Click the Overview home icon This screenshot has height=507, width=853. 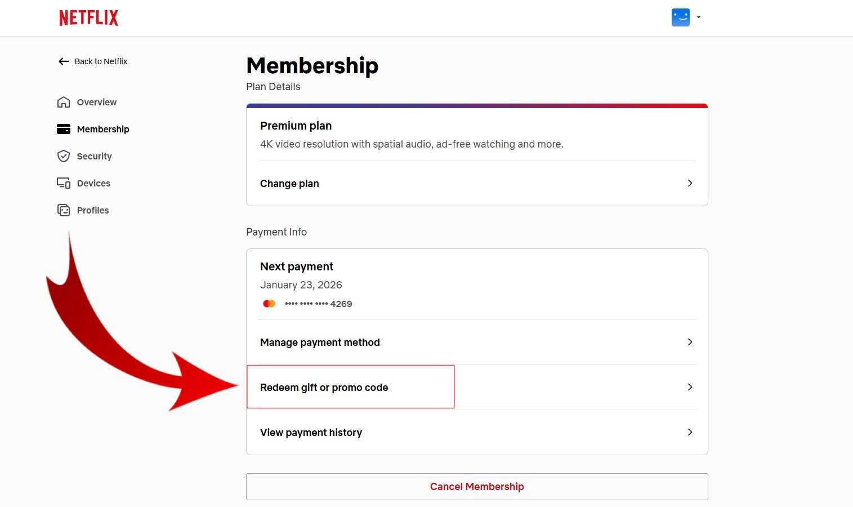64,102
